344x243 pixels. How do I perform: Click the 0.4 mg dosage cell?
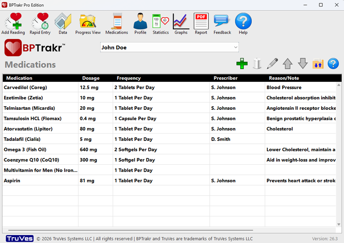click(95, 119)
